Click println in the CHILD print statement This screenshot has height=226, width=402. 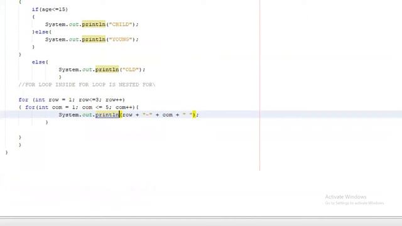(x=94, y=24)
